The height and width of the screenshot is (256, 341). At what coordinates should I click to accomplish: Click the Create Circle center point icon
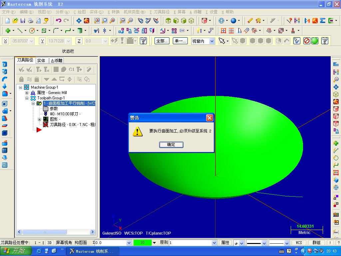pos(32,31)
